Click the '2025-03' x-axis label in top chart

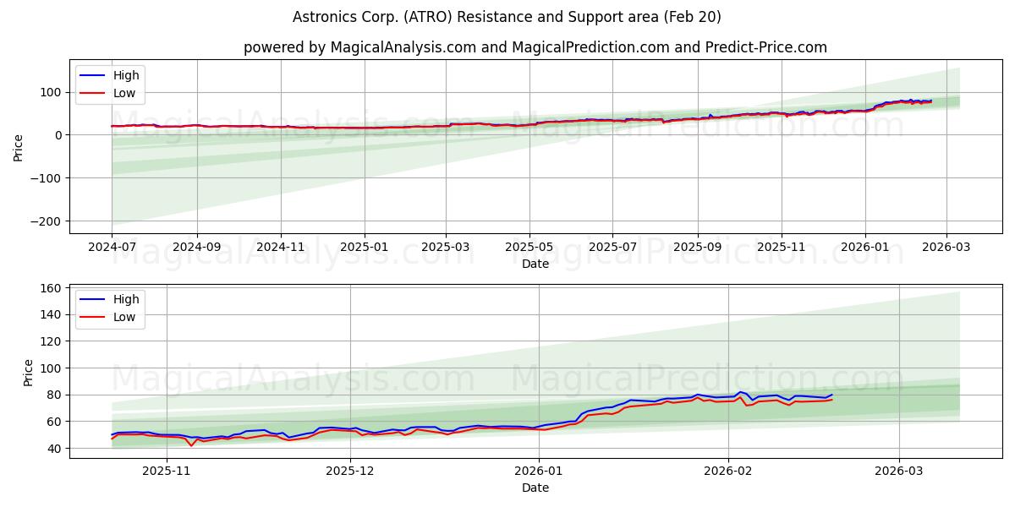[x=447, y=248]
